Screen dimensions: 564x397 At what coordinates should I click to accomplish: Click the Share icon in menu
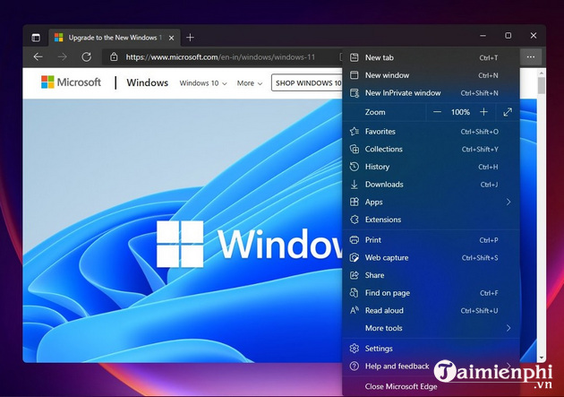point(355,275)
